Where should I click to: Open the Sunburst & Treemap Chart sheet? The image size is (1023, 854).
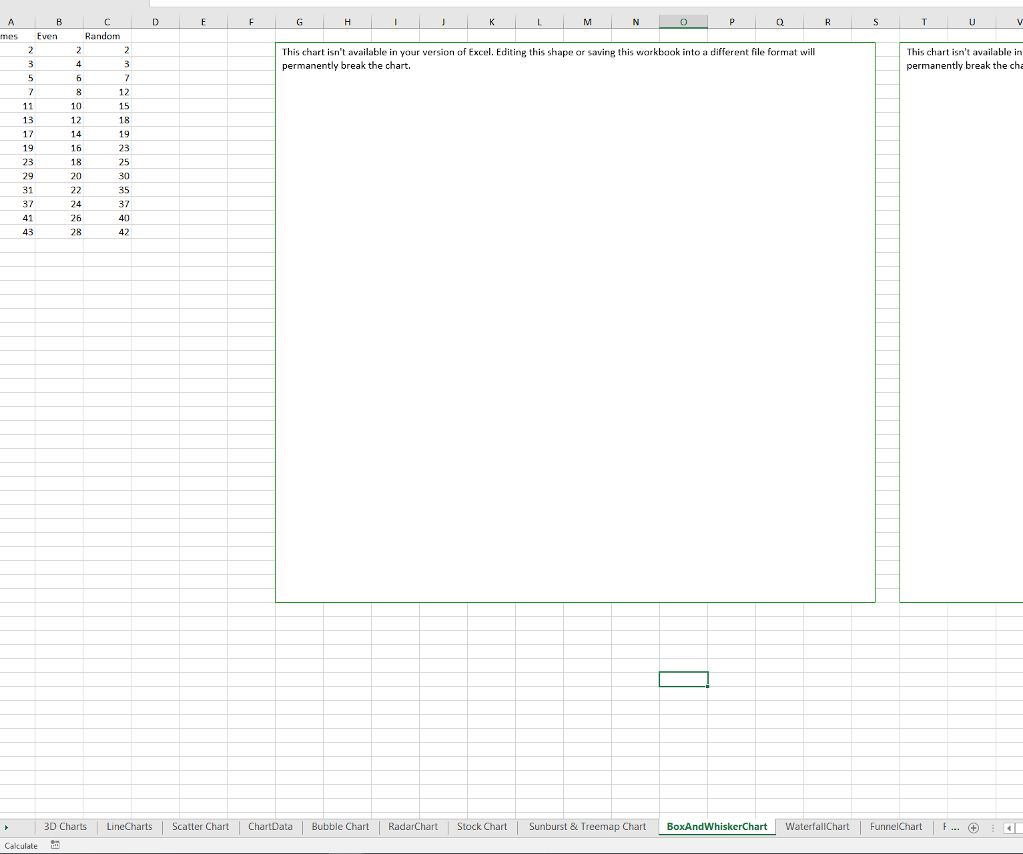click(587, 827)
